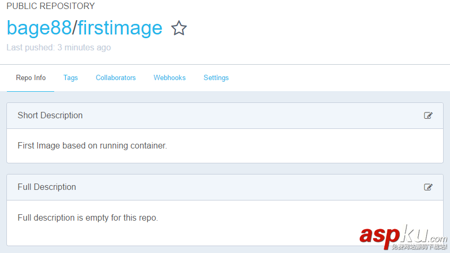The width and height of the screenshot is (450, 253).
Task: Click the slash between bage88 and firstimage
Action: pyautogui.click(x=75, y=28)
